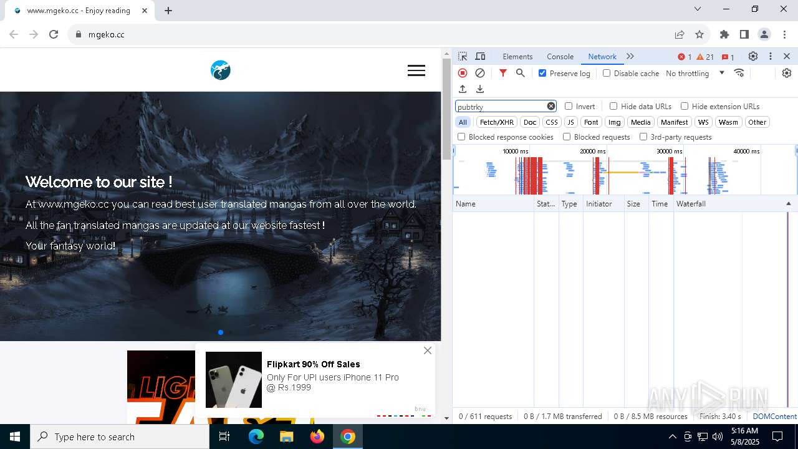Check the Invert filter checkbox
The width and height of the screenshot is (798, 449).
[x=569, y=106]
